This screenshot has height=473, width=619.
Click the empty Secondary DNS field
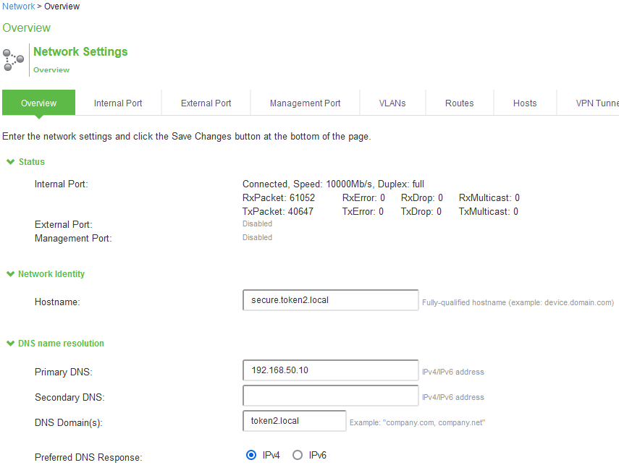click(330, 396)
